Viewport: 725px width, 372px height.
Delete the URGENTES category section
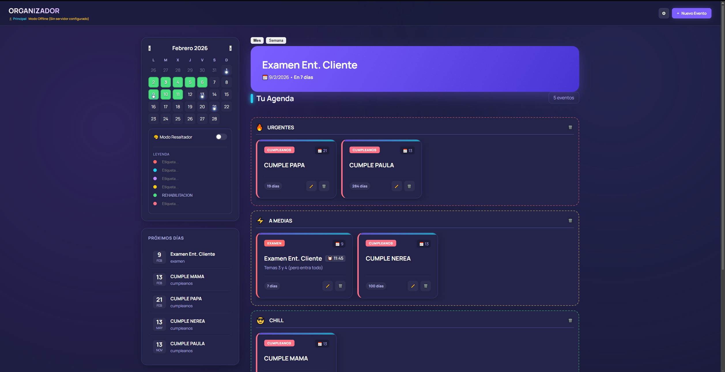pyautogui.click(x=570, y=128)
